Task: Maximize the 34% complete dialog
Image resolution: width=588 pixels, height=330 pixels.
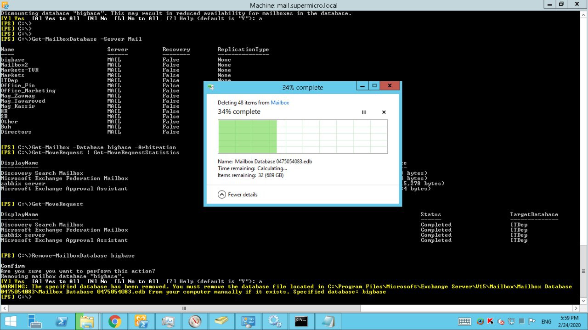Action: pyautogui.click(x=374, y=86)
